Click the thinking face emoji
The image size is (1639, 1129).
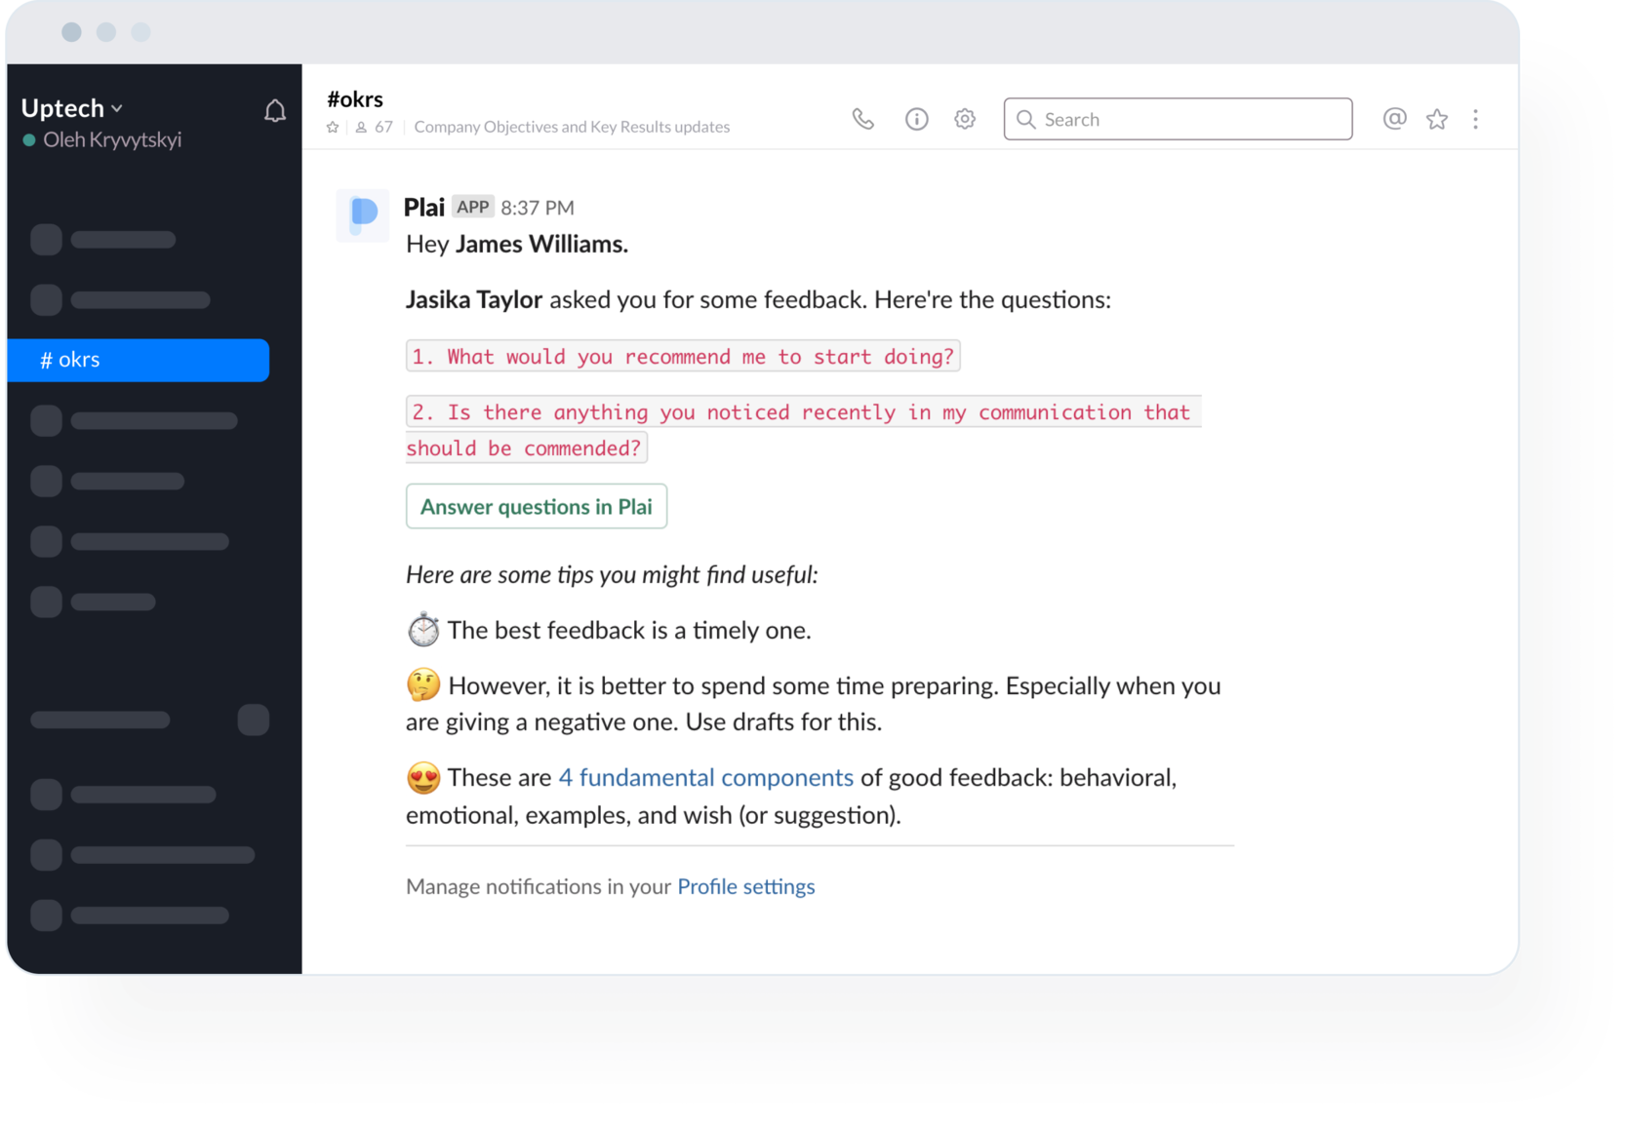coord(423,685)
